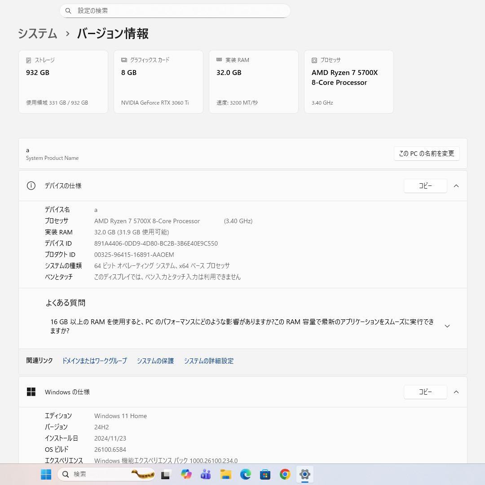Open the システムの保護 link
This screenshot has width=485, height=485.
point(155,361)
